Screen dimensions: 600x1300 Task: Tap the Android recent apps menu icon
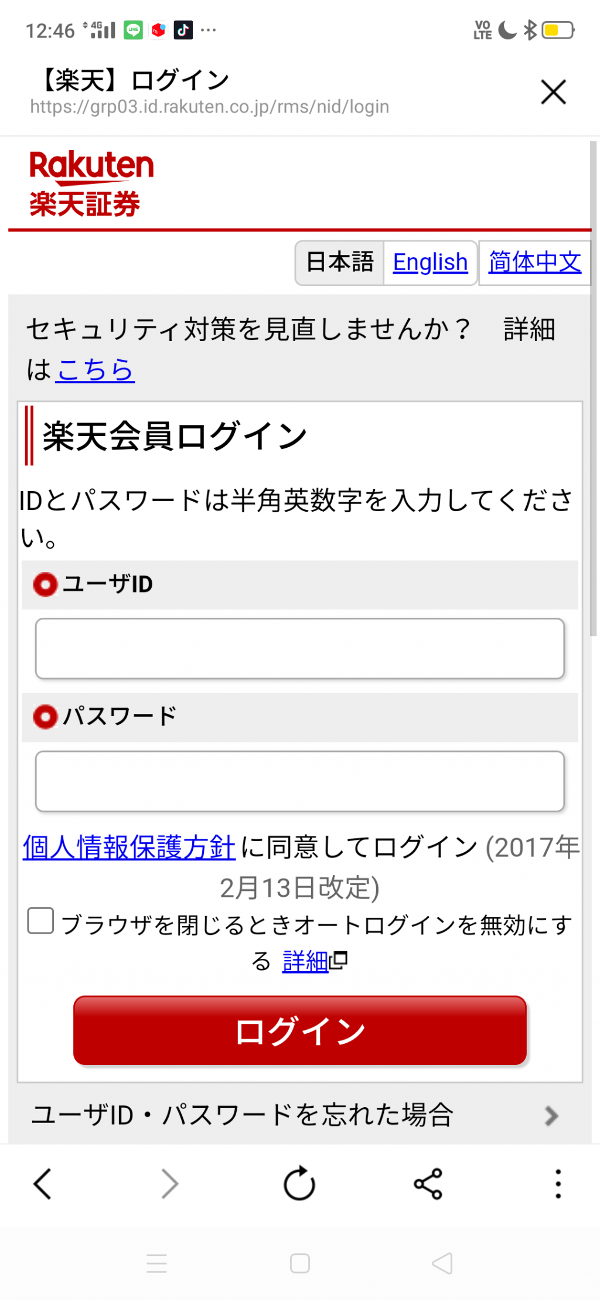tap(156, 1263)
